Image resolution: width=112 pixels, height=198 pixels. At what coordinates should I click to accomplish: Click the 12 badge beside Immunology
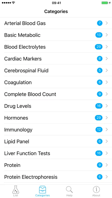[99, 129]
